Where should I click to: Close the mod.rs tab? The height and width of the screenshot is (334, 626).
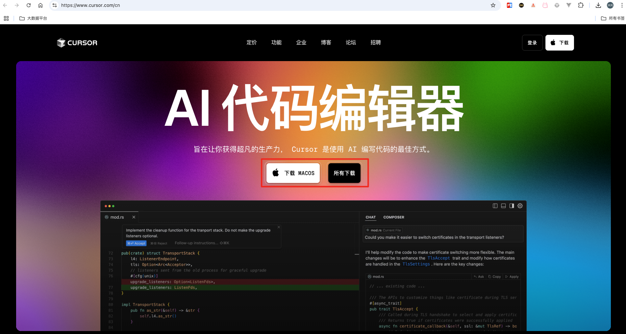[x=134, y=217]
